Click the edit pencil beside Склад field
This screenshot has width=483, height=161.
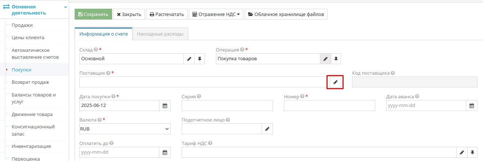[x=189, y=59]
